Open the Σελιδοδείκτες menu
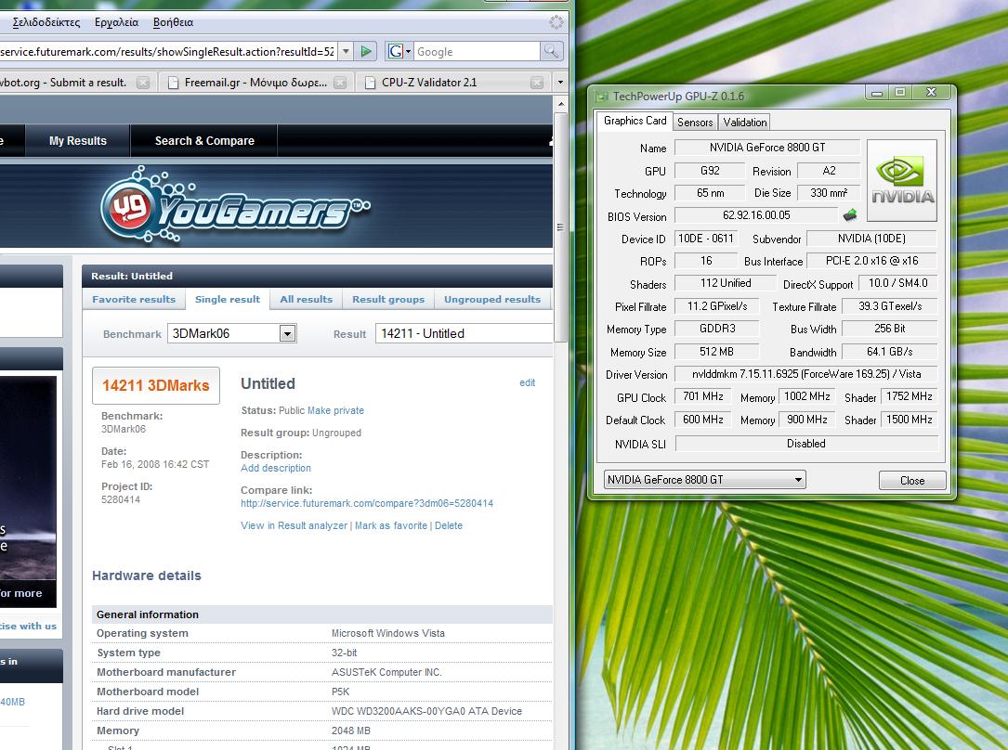The height and width of the screenshot is (750, 1008). tap(46, 22)
